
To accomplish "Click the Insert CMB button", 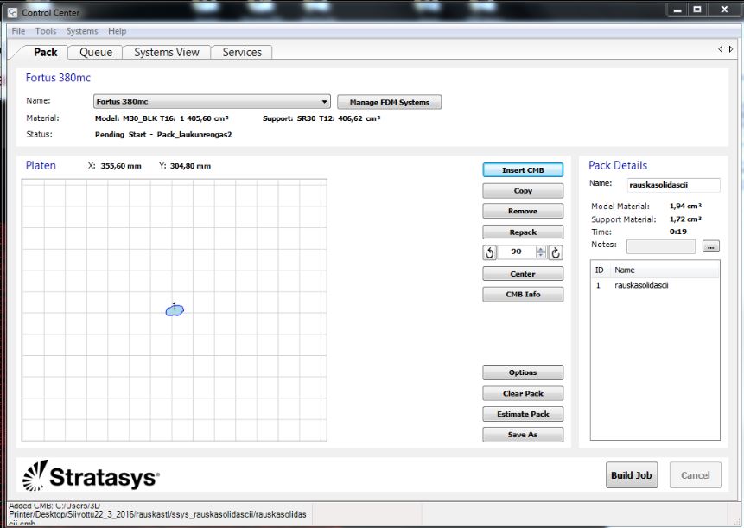I will click(x=523, y=170).
